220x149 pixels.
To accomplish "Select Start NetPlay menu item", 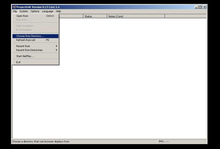I will click(35, 56).
